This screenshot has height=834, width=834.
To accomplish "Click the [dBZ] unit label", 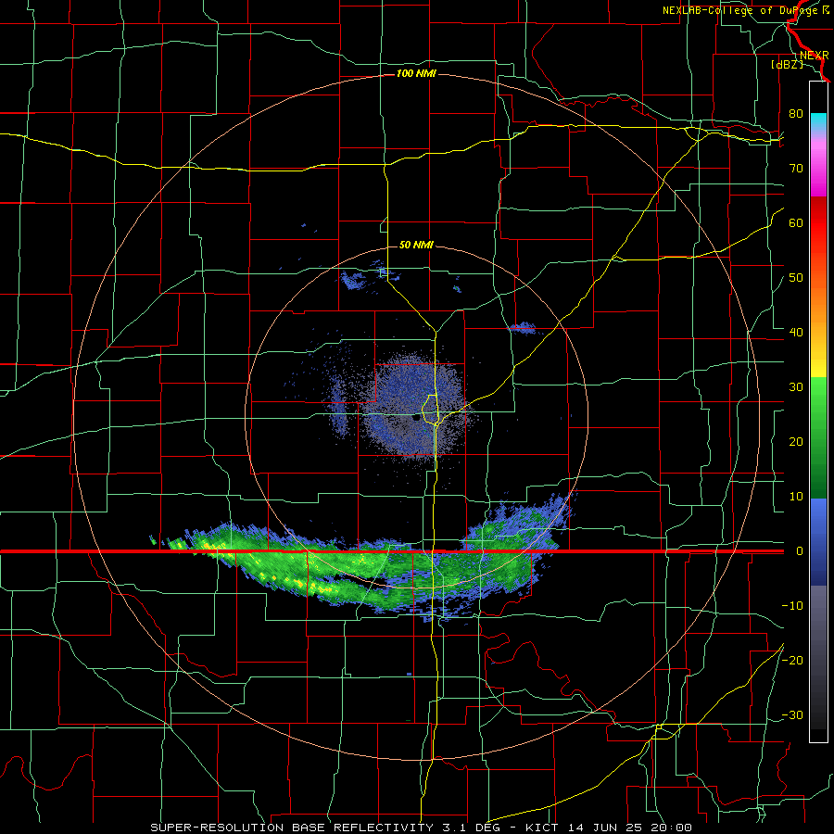I will click(787, 64).
